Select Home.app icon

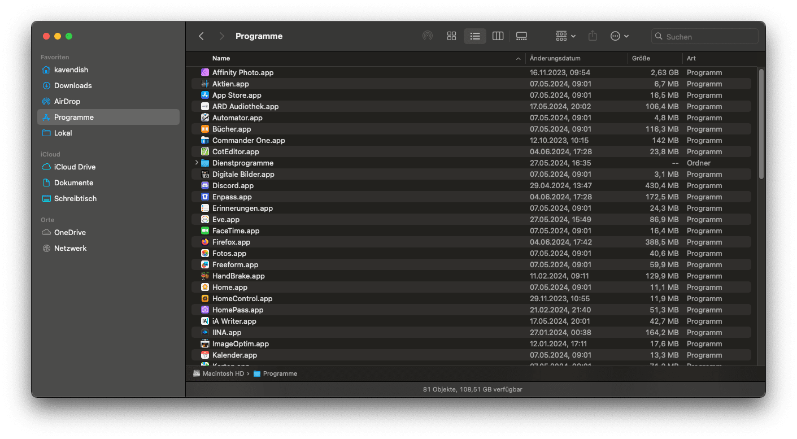(205, 287)
